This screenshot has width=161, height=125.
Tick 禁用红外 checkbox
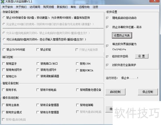(4, 76)
